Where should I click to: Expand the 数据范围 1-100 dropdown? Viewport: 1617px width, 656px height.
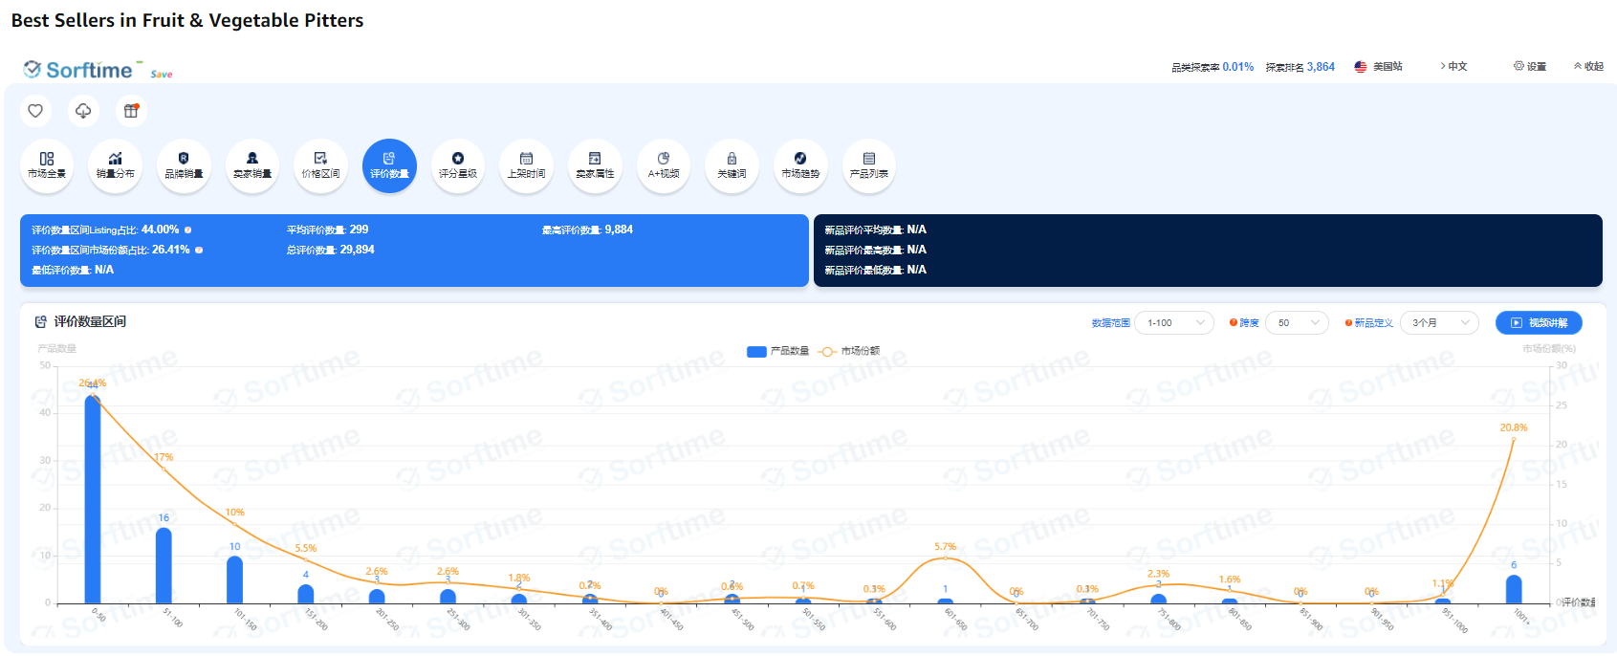[x=1174, y=323]
